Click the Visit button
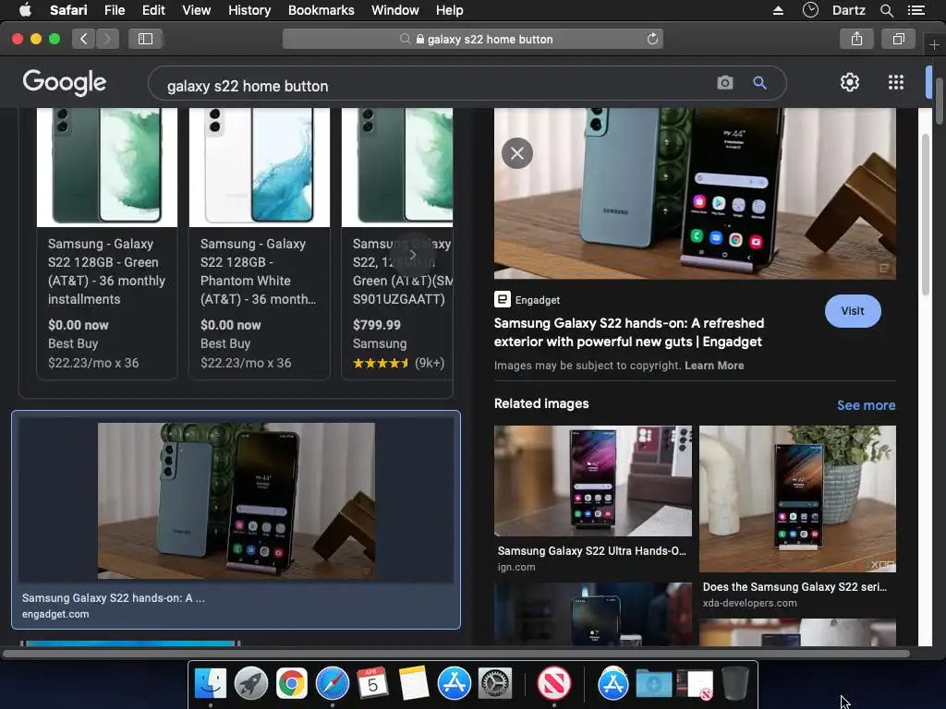This screenshot has height=709, width=946. (x=853, y=311)
